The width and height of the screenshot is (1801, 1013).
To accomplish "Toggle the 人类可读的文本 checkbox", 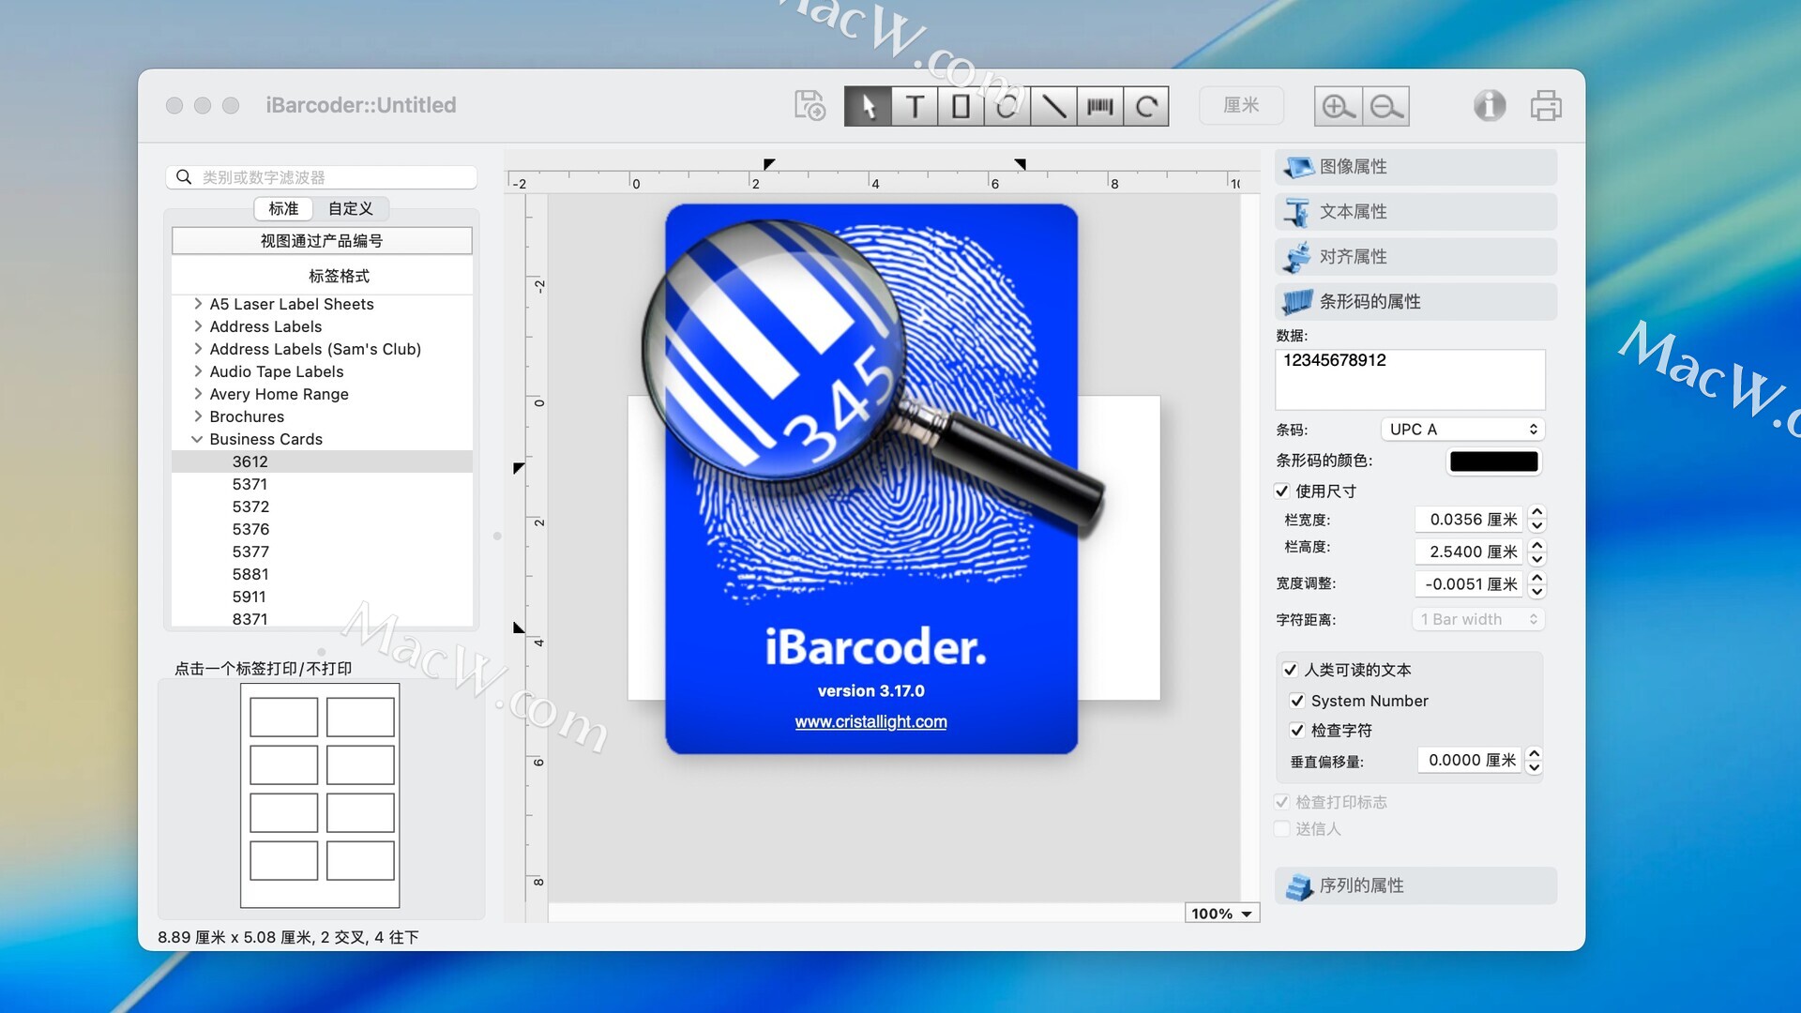I will click(x=1291, y=670).
